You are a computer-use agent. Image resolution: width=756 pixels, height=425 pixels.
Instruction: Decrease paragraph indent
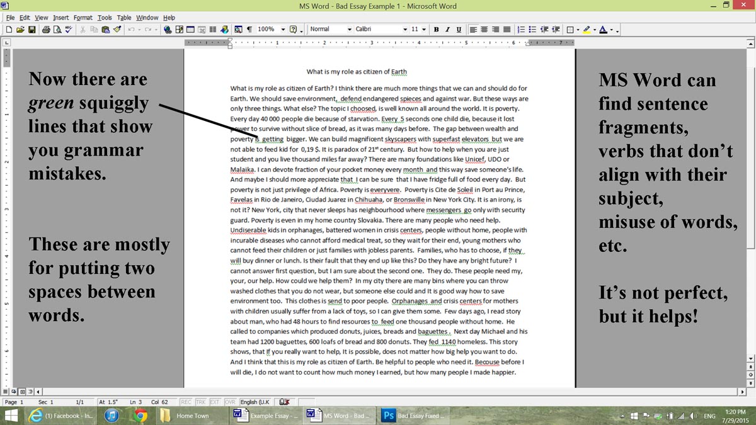pos(544,30)
